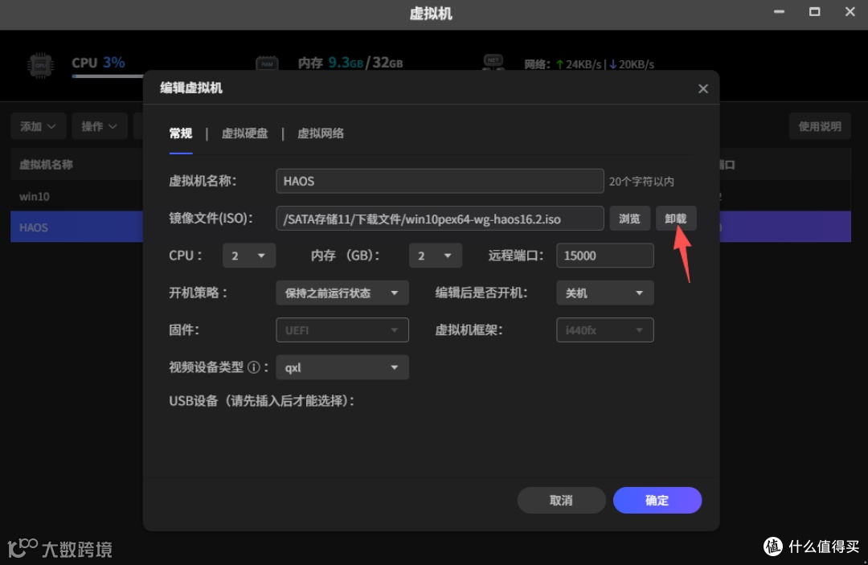
Task: Click 浏览 to browse for an image file
Action: (x=630, y=218)
